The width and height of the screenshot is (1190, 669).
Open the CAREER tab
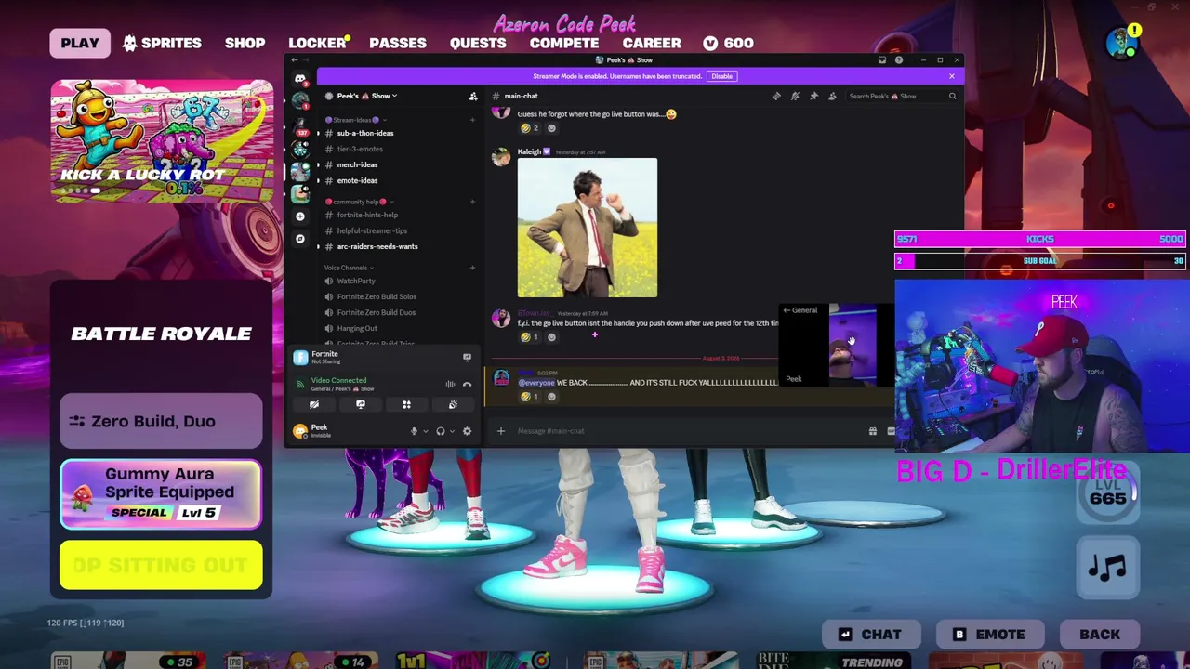[652, 43]
